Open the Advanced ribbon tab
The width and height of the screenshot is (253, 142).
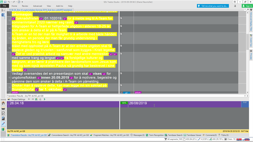click(x=37, y=6)
